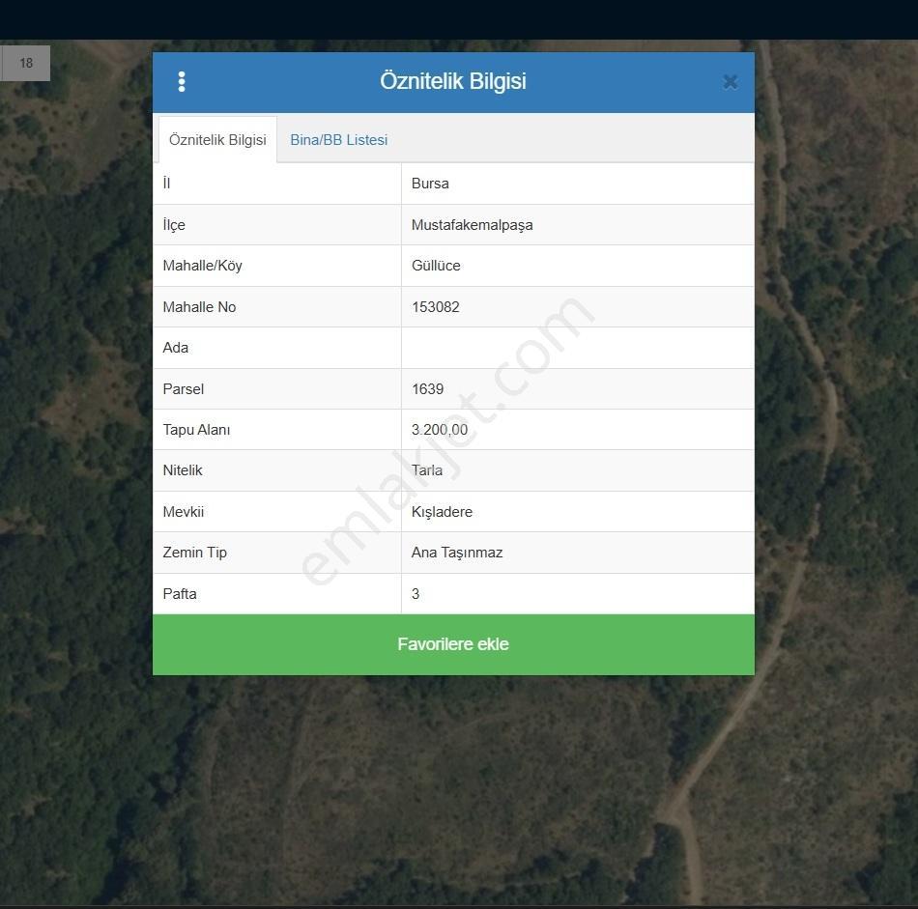Click Mahalle No value 153082
Viewport: 918px width, 909px height.
coord(435,307)
